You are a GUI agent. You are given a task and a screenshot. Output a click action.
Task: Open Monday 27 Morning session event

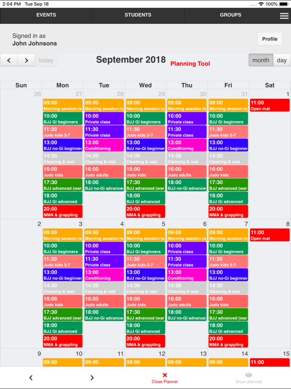(x=63, y=105)
